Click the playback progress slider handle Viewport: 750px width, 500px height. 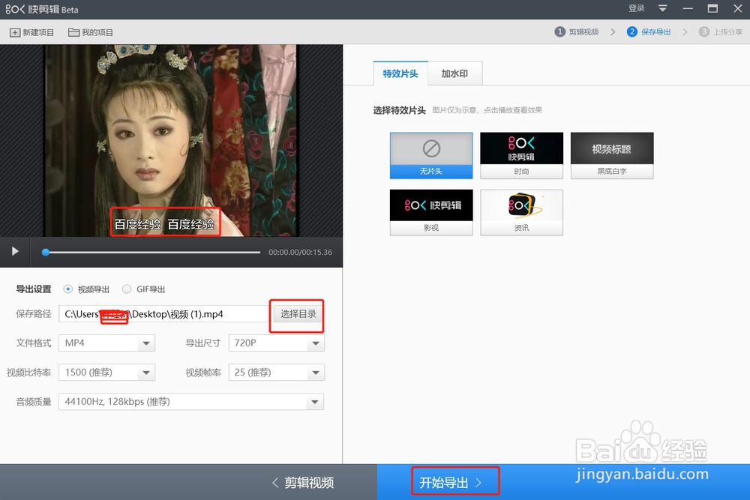(x=46, y=252)
